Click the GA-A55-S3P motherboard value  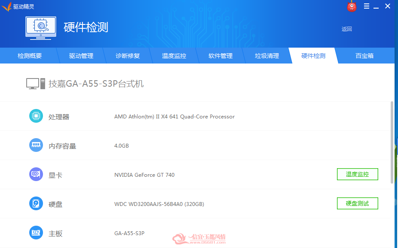(x=129, y=233)
